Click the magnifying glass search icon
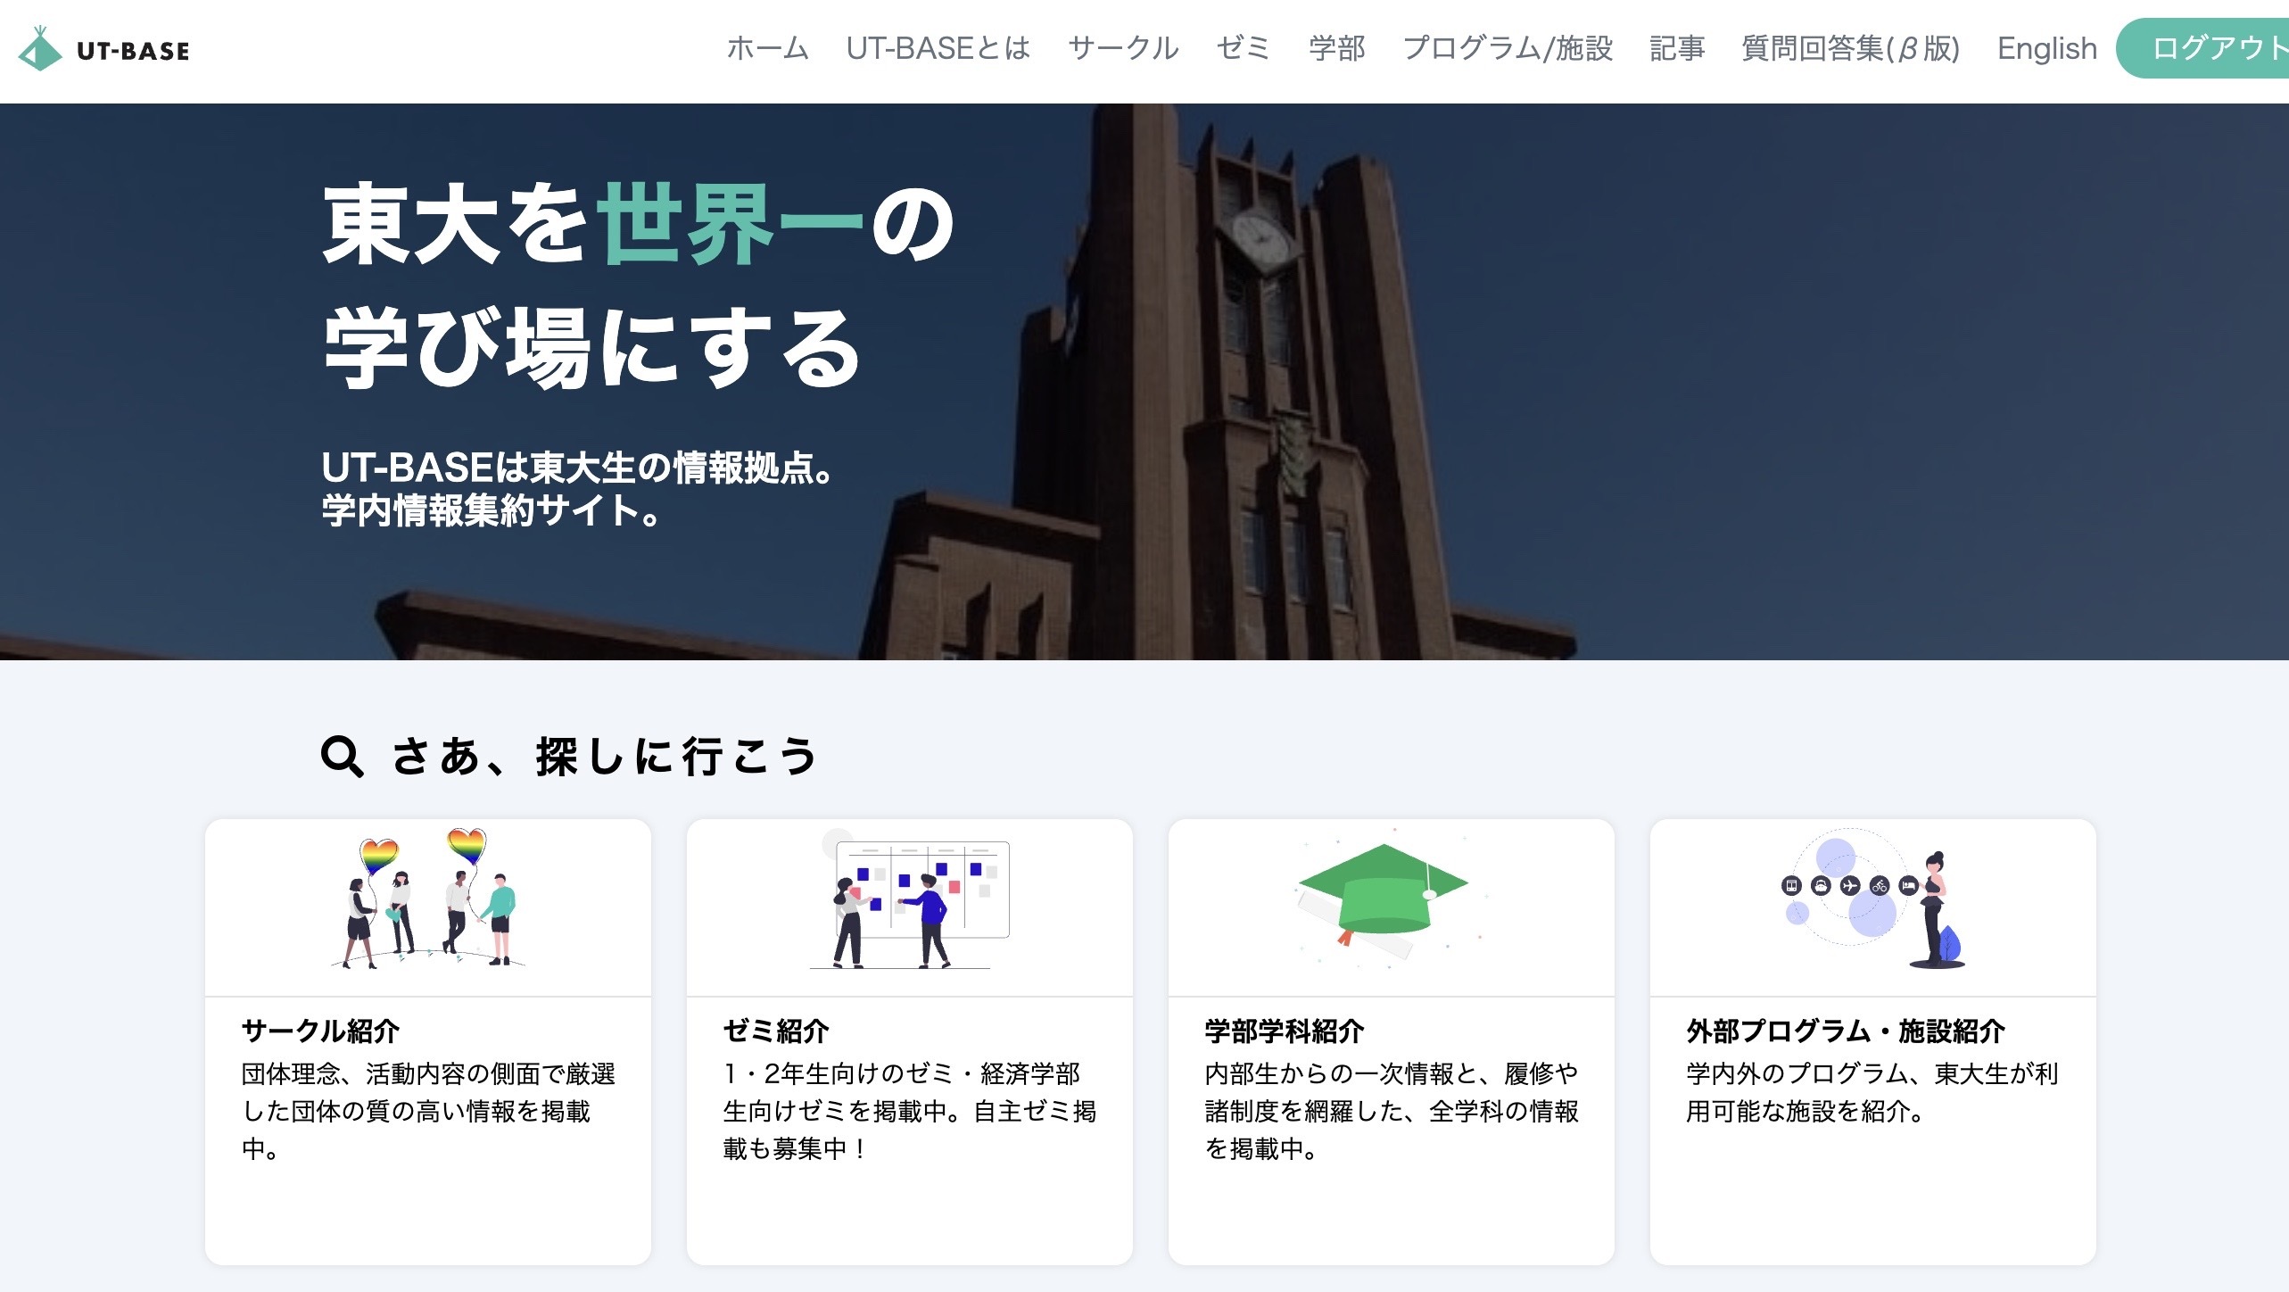 (343, 757)
